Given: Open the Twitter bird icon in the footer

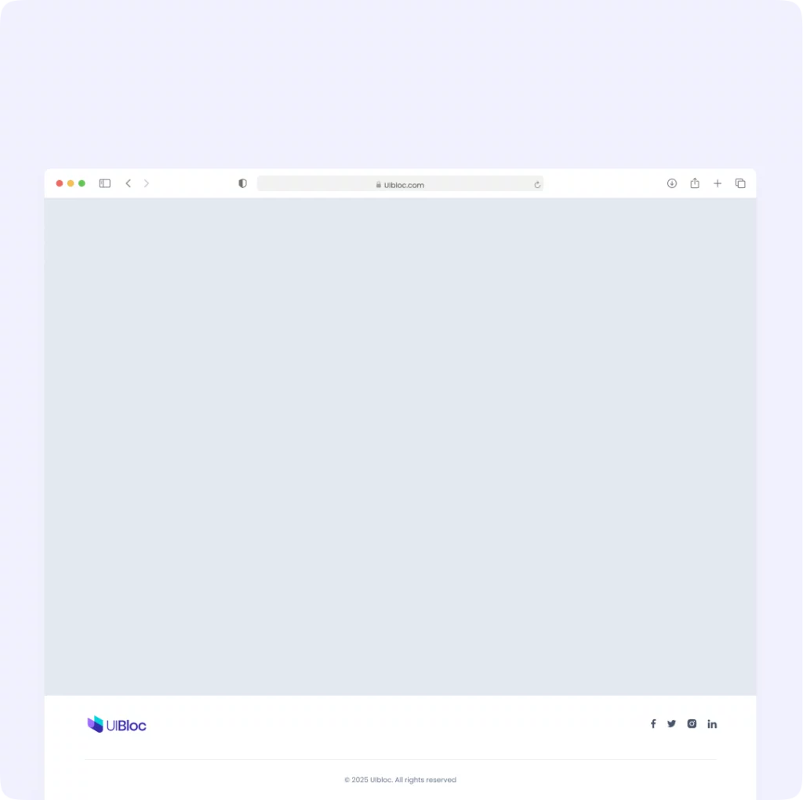Looking at the screenshot, I should pos(671,724).
